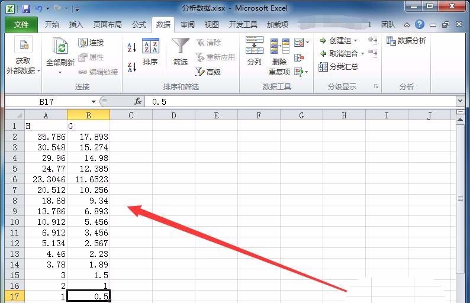Select cell containing 11.6523
This screenshot has height=303, width=470.
(x=88, y=179)
